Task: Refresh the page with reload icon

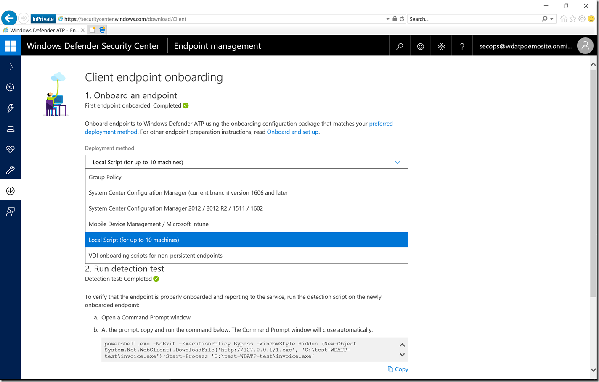Action: (402, 19)
